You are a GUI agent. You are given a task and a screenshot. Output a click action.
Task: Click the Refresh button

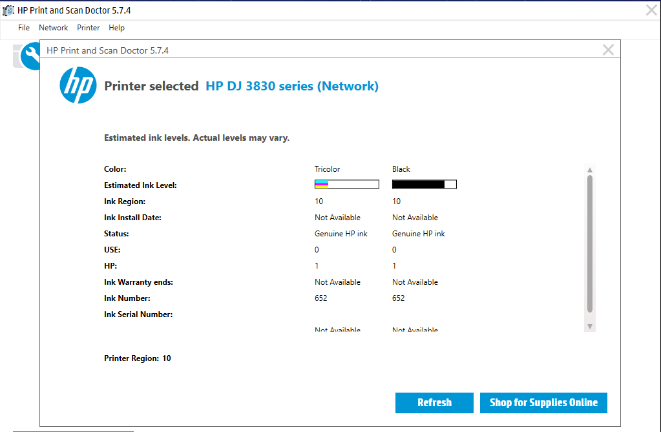pyautogui.click(x=434, y=402)
